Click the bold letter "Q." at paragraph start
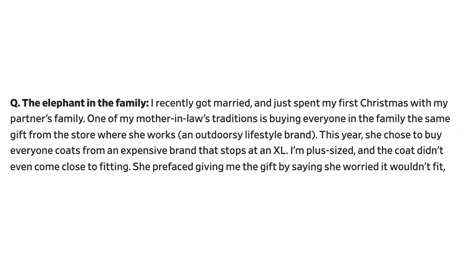Viewport: 470px width, 263px height. click(15, 103)
